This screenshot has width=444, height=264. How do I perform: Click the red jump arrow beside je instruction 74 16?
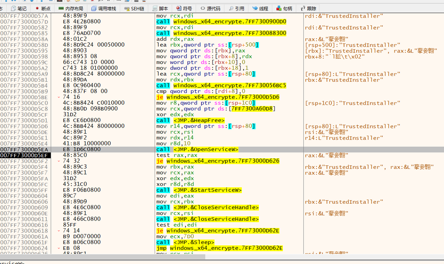tap(58, 97)
